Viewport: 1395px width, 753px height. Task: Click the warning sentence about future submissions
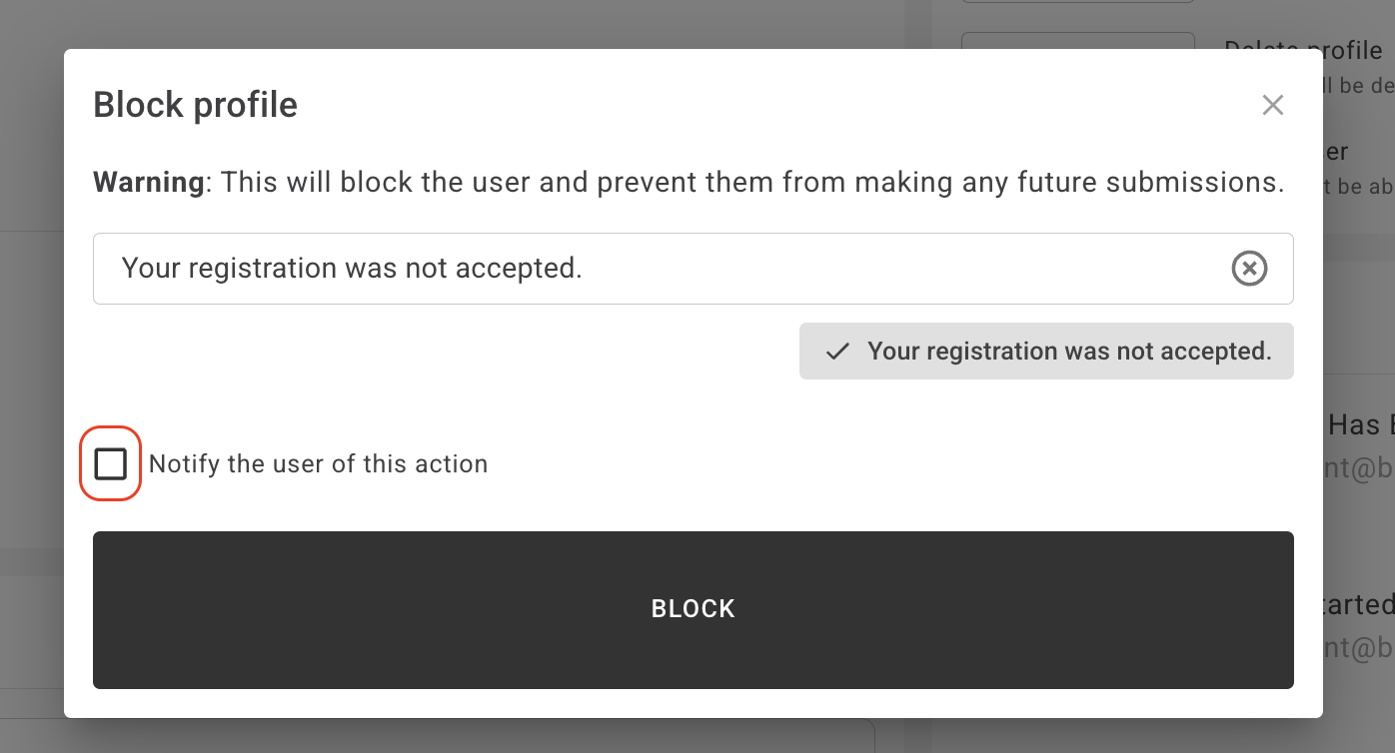coord(749,183)
